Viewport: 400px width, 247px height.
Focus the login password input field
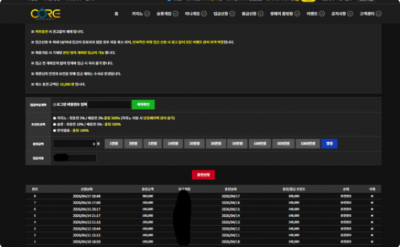pyautogui.click(x=109, y=105)
